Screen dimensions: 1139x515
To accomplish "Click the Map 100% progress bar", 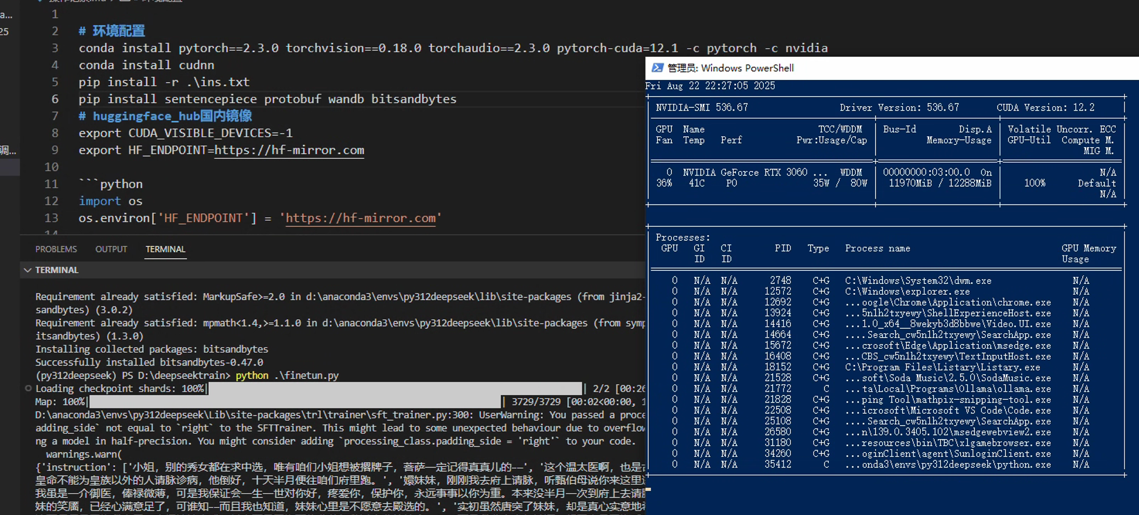I will coord(295,402).
